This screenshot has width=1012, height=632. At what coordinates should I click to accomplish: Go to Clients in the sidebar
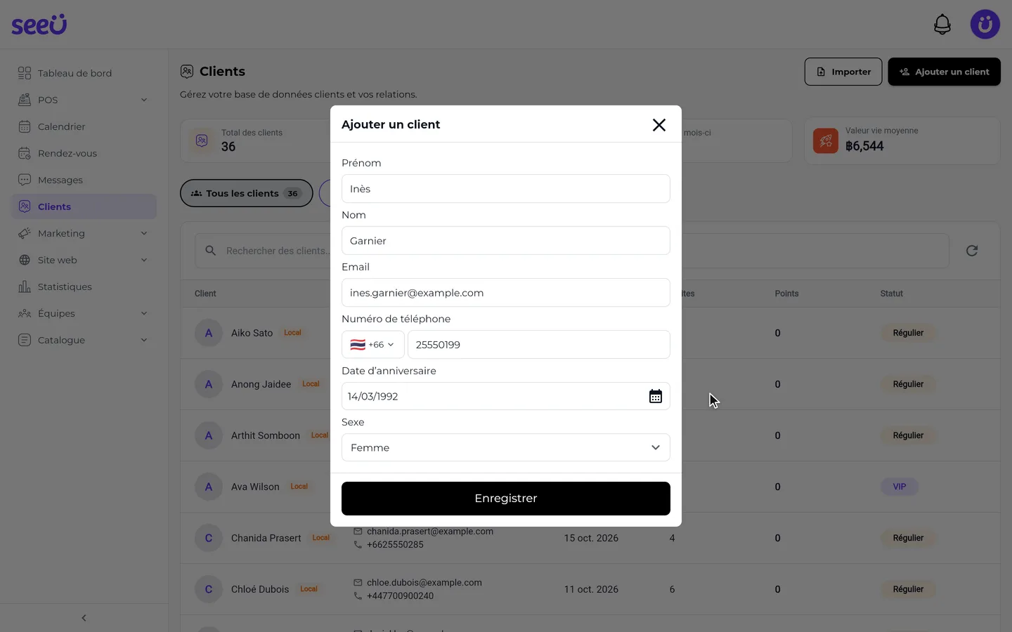click(x=84, y=206)
